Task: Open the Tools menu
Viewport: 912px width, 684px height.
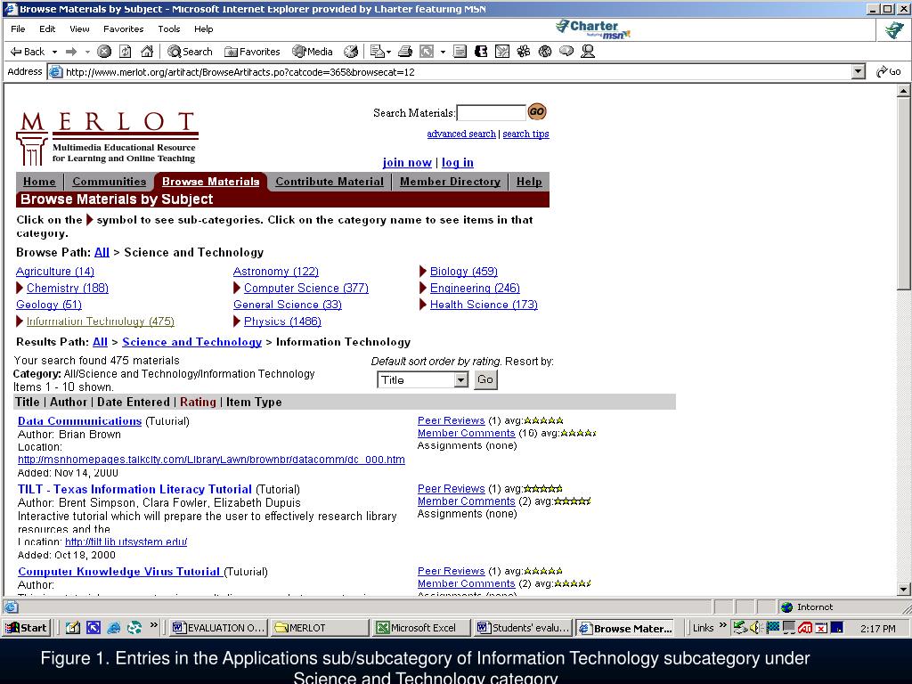Action: click(x=168, y=28)
